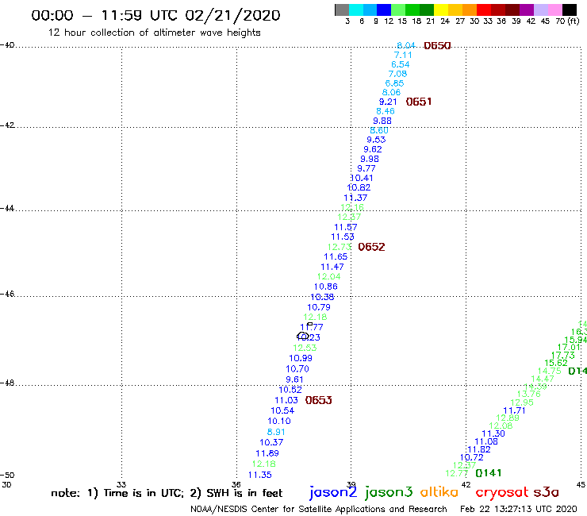Click the 9.88 wave height value
The height and width of the screenshot is (516, 587).
click(x=382, y=121)
